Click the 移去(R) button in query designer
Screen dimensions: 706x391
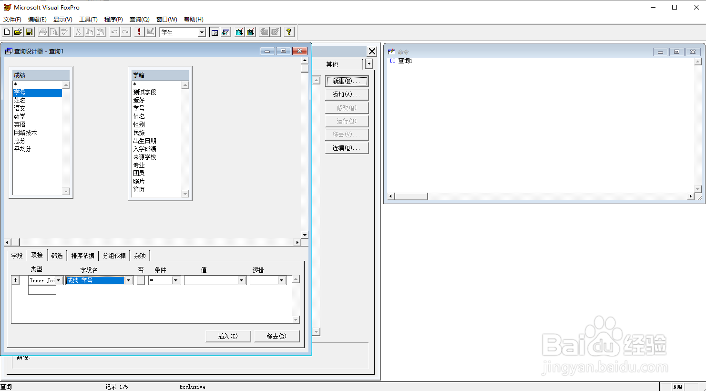[x=277, y=336]
